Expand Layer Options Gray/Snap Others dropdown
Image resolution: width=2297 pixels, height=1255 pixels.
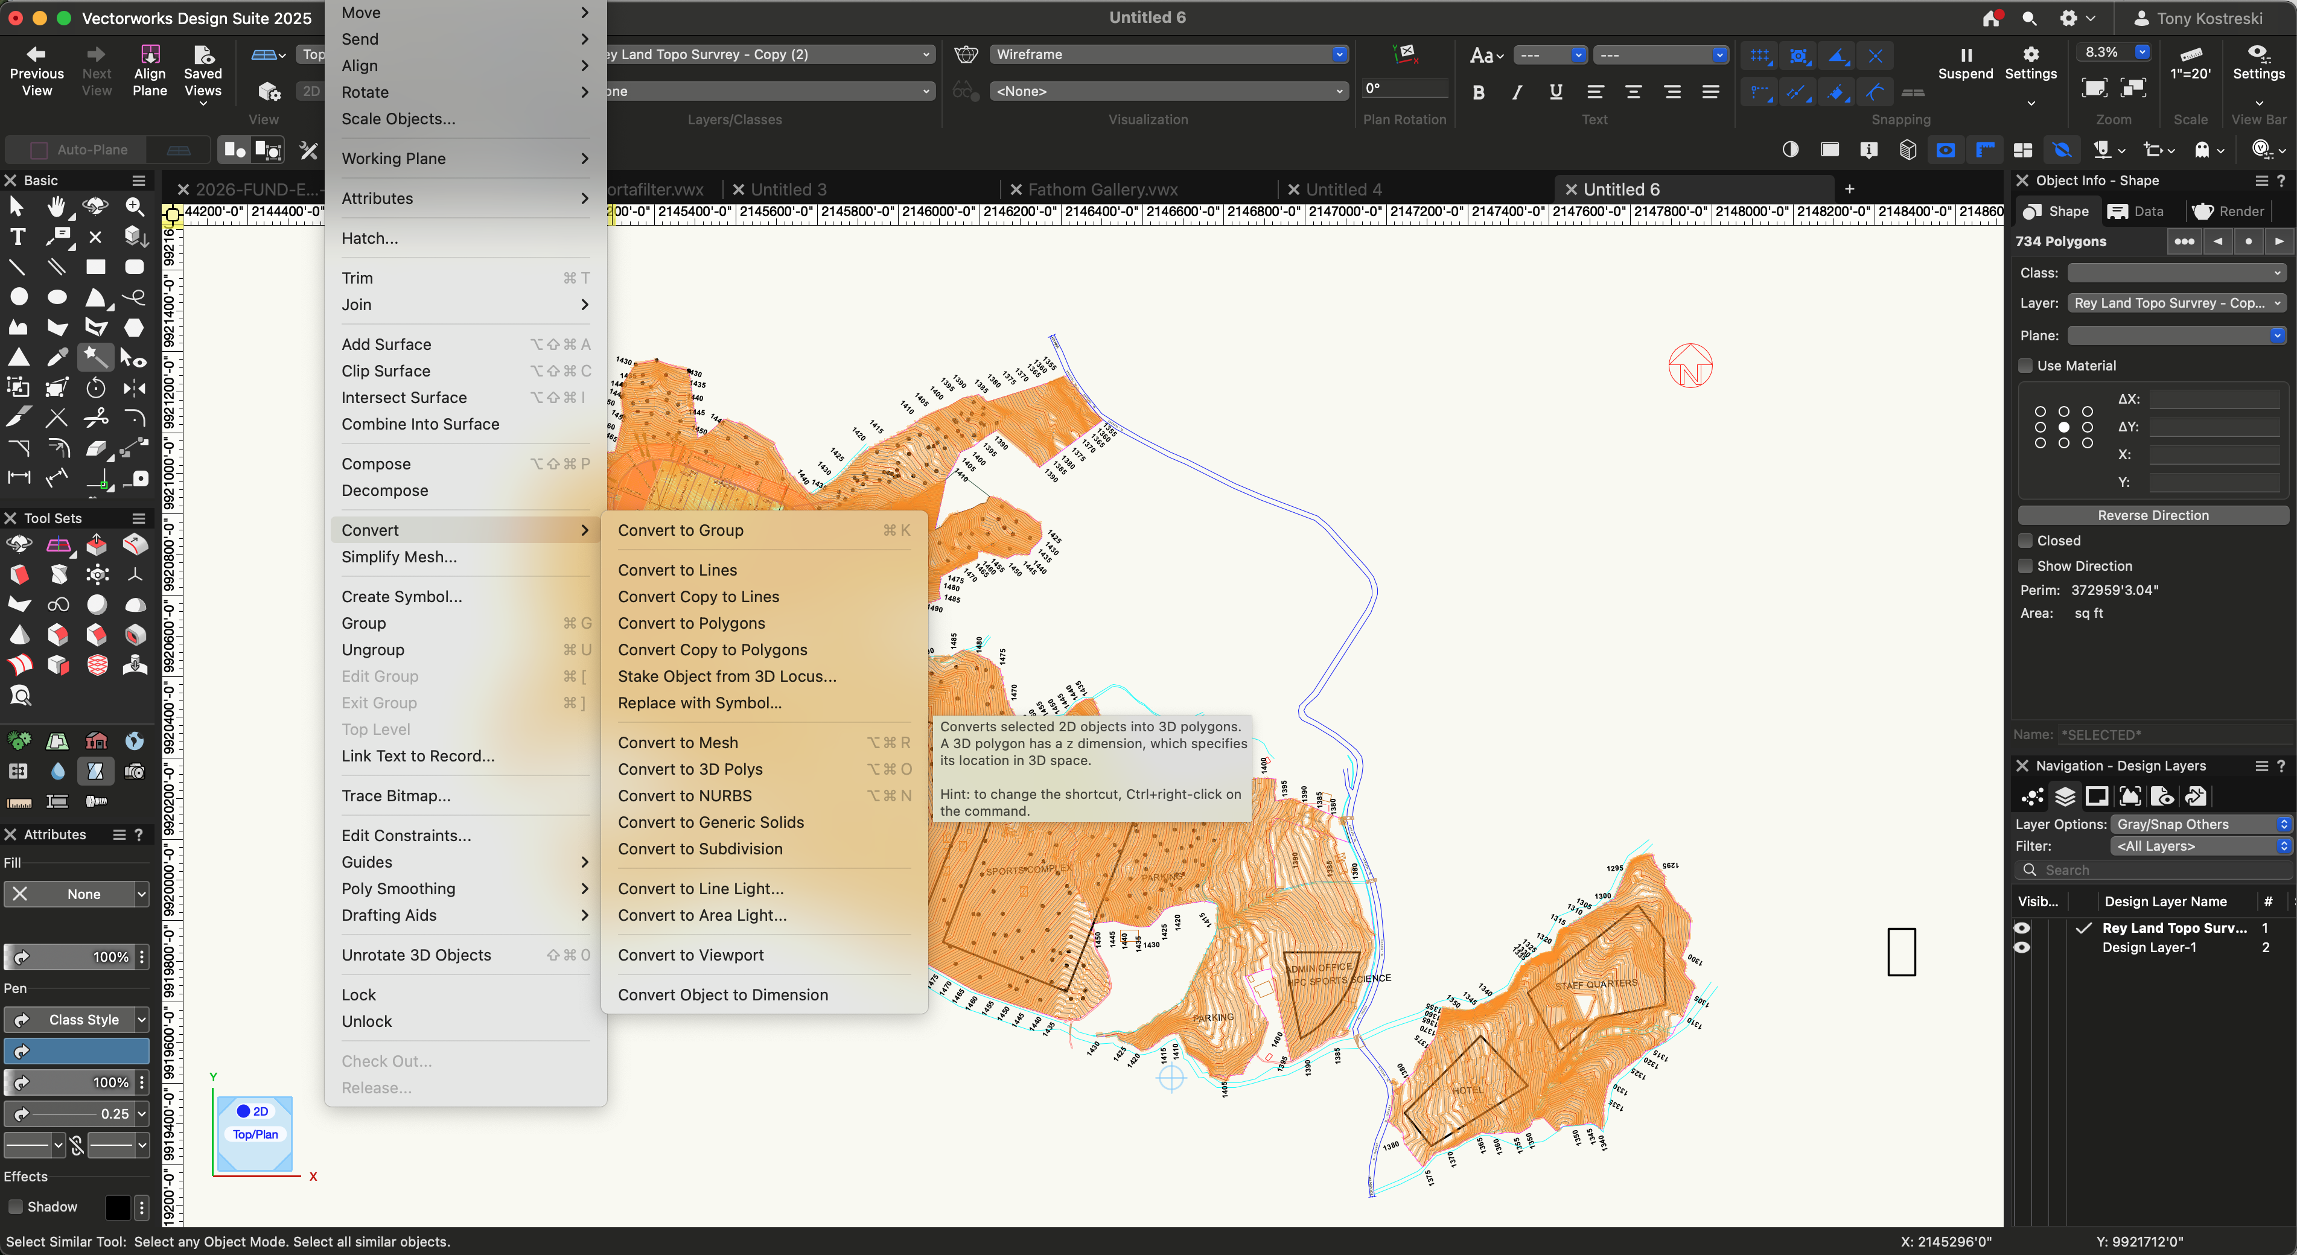pos(2199,824)
